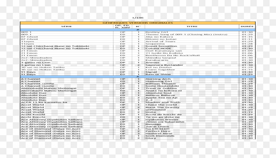Click the 'OP, ED, IS, AMV' column header

point(123,26)
